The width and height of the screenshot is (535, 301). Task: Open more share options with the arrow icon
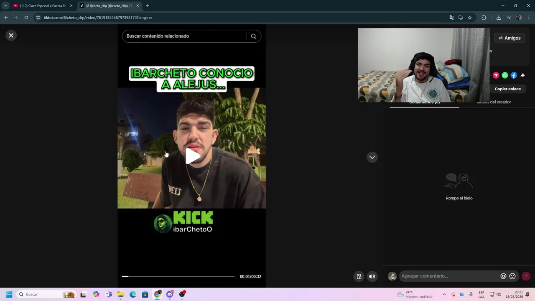522,76
